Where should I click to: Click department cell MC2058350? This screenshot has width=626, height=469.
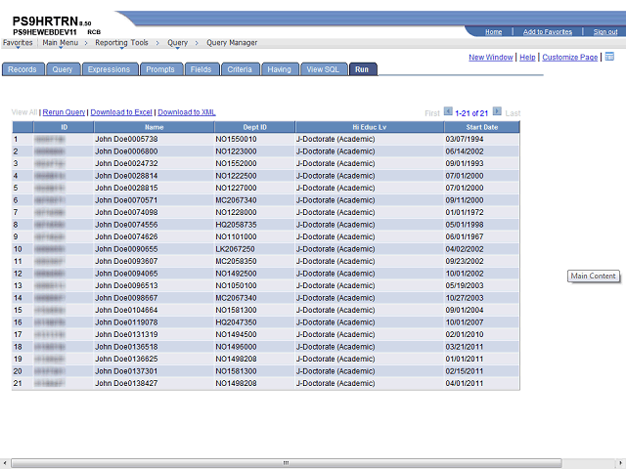pos(236,261)
